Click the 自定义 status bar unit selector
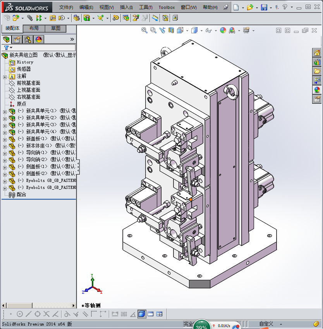The image size is (323, 329). [266, 324]
